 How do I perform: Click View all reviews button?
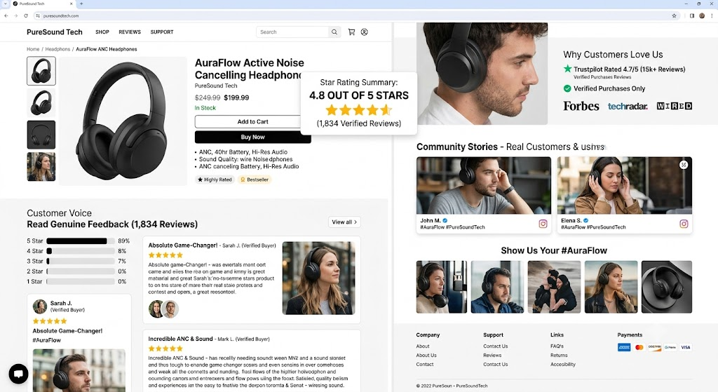click(x=344, y=222)
